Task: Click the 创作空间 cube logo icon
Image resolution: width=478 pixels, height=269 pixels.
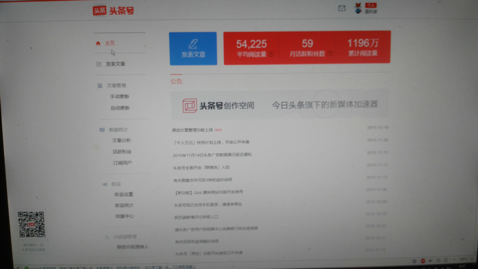Action: 189,106
